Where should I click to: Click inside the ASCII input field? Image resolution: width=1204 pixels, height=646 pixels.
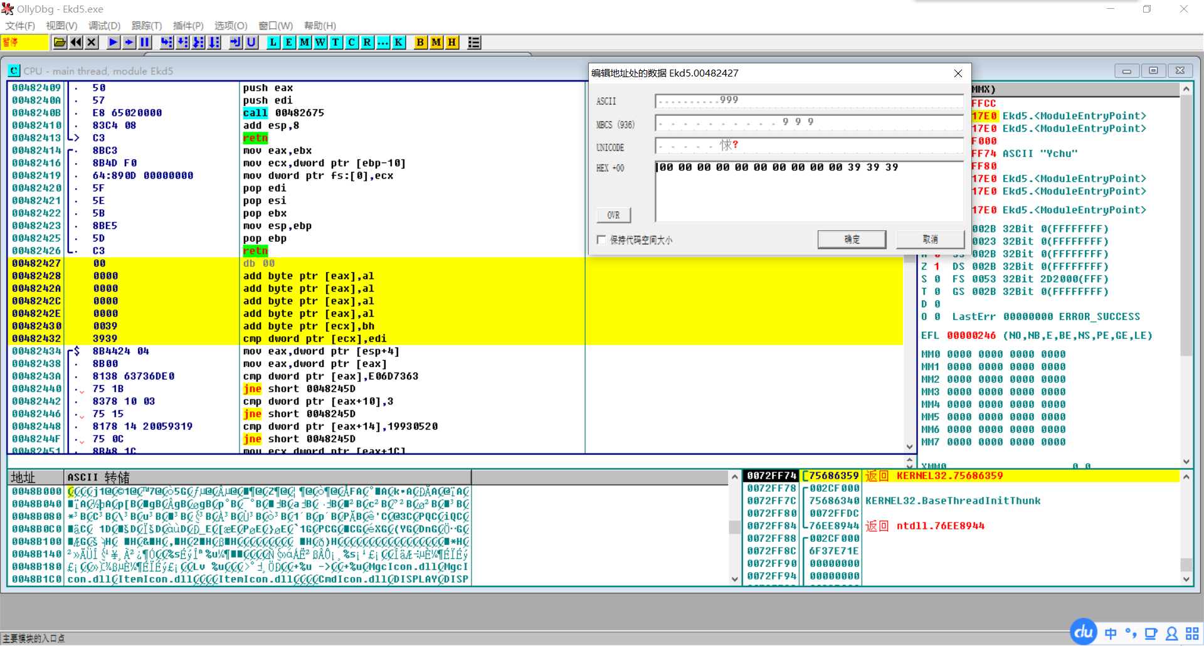pyautogui.click(x=809, y=100)
